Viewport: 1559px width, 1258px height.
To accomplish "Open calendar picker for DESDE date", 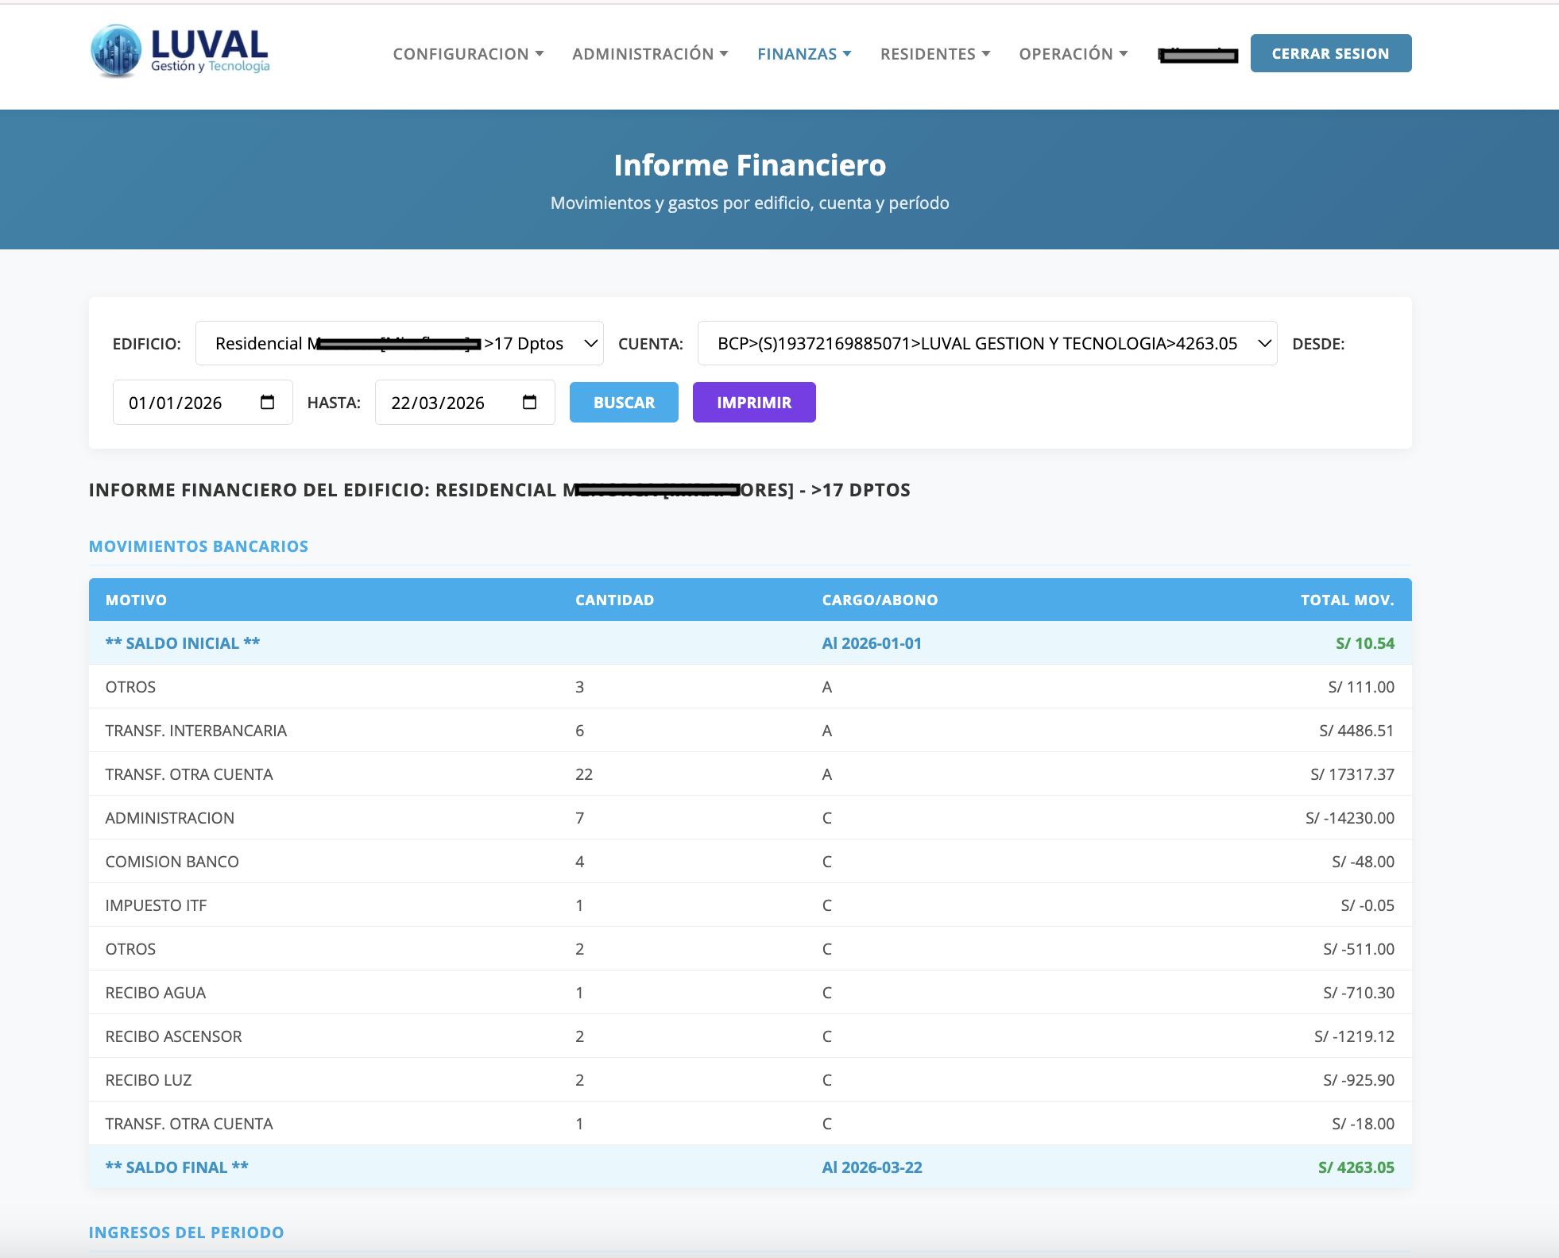I will pyautogui.click(x=268, y=403).
